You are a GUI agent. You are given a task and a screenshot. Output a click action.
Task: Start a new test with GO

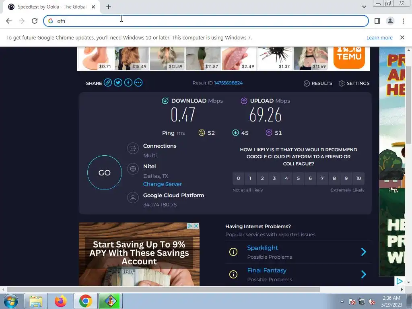[x=105, y=173]
